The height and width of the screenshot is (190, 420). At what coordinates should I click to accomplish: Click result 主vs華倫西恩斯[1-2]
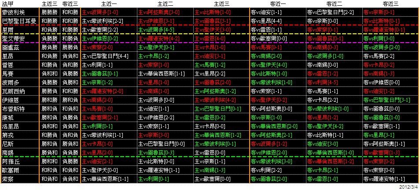point(218,136)
